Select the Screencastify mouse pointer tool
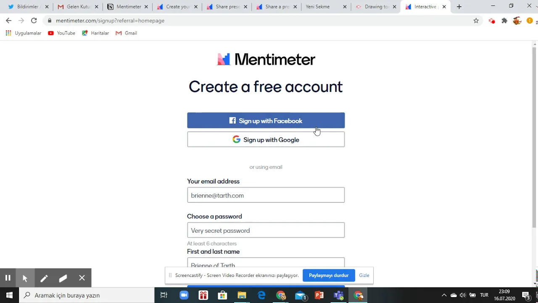Screen dimensions: 538x303 point(25,278)
